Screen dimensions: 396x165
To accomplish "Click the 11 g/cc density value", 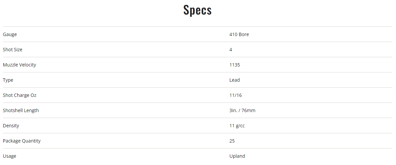I will click(237, 126).
